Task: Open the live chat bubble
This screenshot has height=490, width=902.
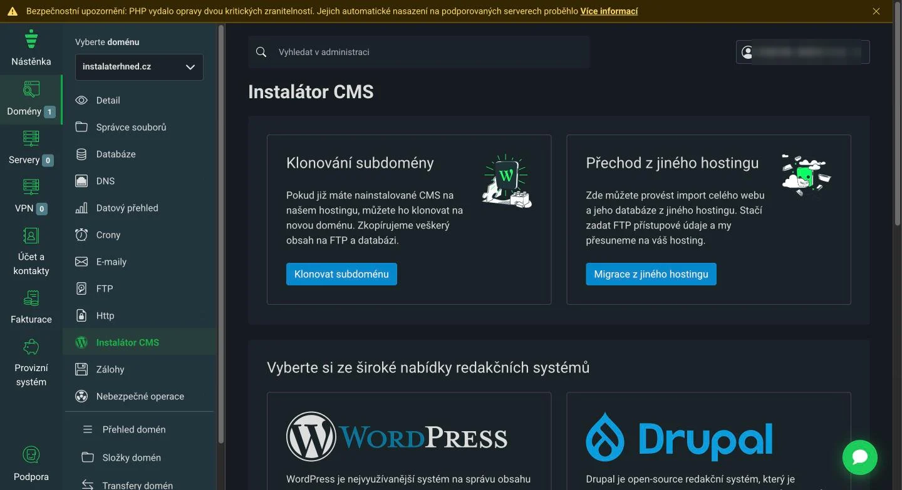Action: tap(860, 457)
